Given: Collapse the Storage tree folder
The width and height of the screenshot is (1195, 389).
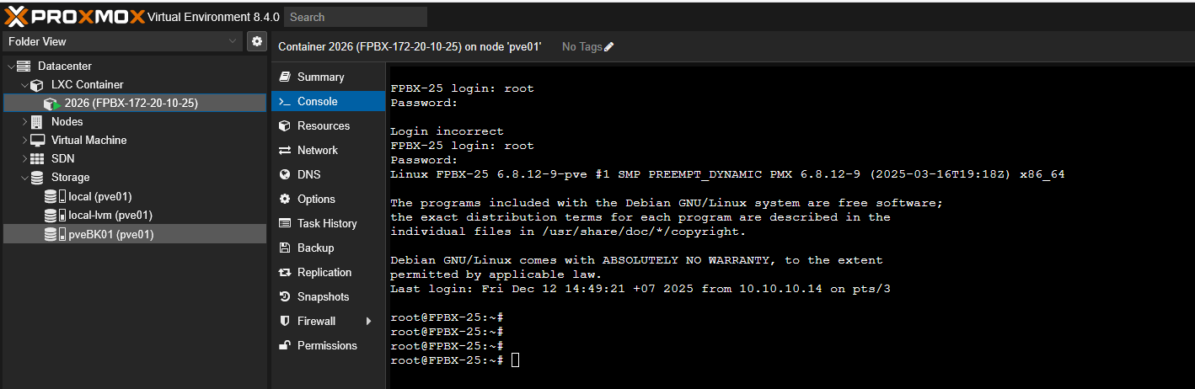Looking at the screenshot, I should click(24, 178).
